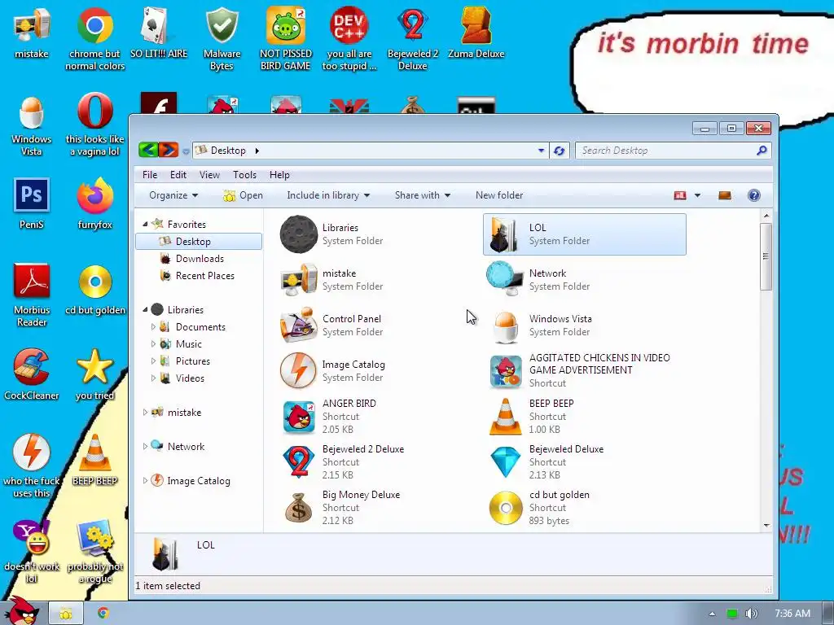The image size is (834, 625).
Task: Launch Bejeweled 2 Deluxe desktop shortcut
Action: tap(413, 38)
